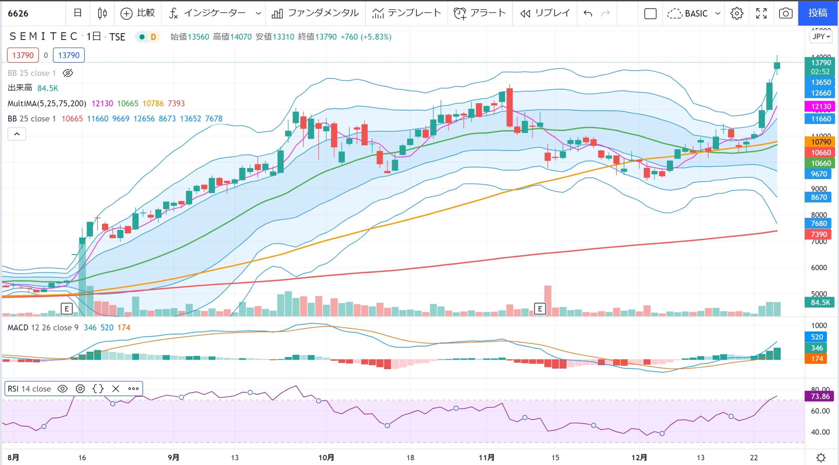Create an alert with アラート button
The width and height of the screenshot is (839, 465).
[x=480, y=13]
